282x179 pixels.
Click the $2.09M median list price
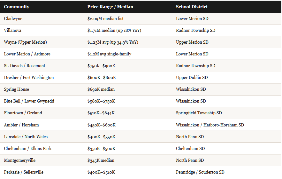pyautogui.click(x=105, y=19)
